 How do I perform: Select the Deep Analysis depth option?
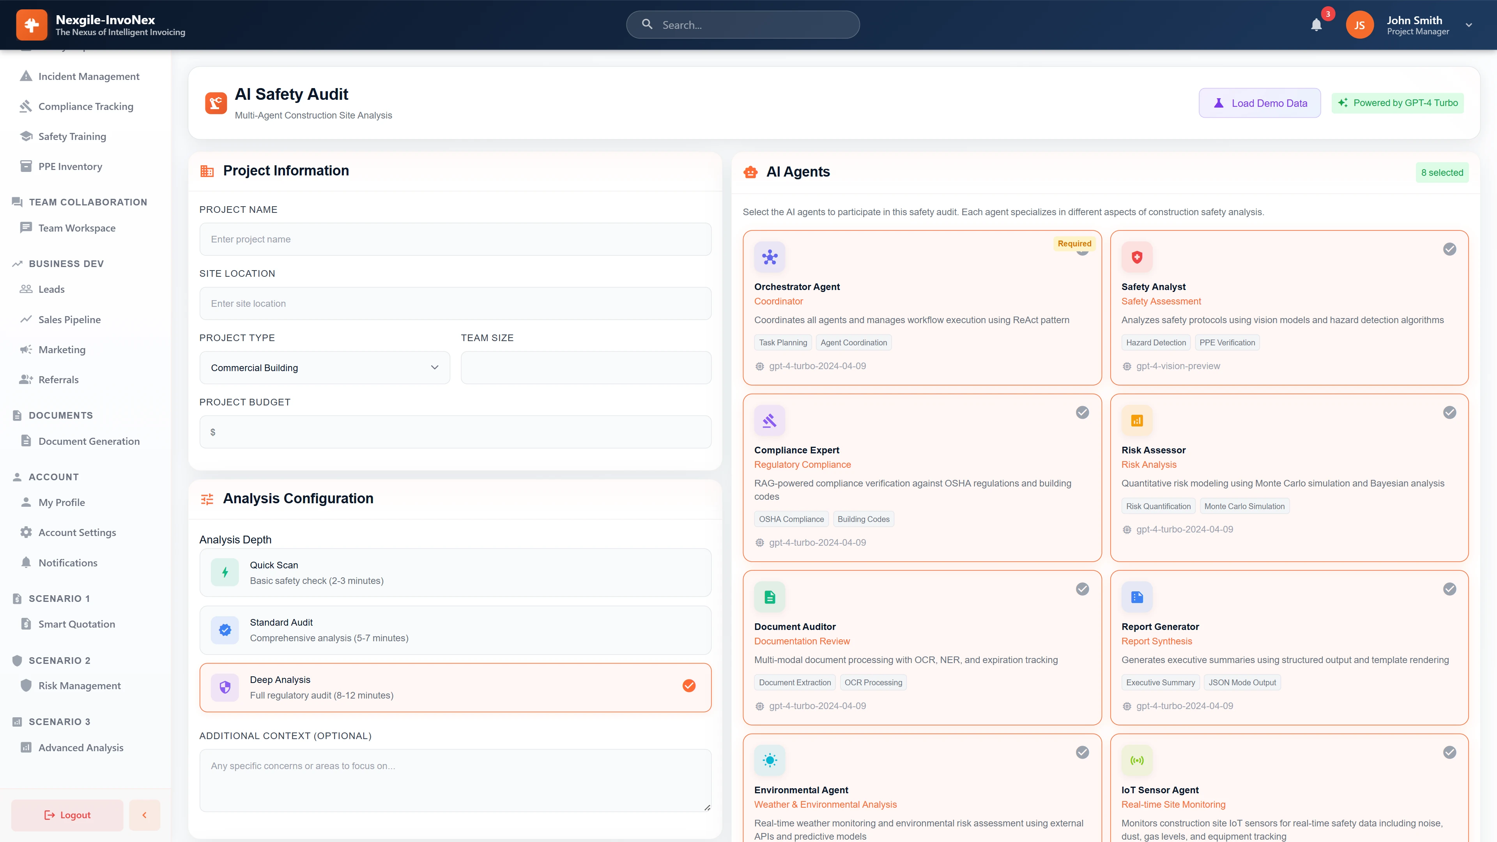(x=456, y=687)
